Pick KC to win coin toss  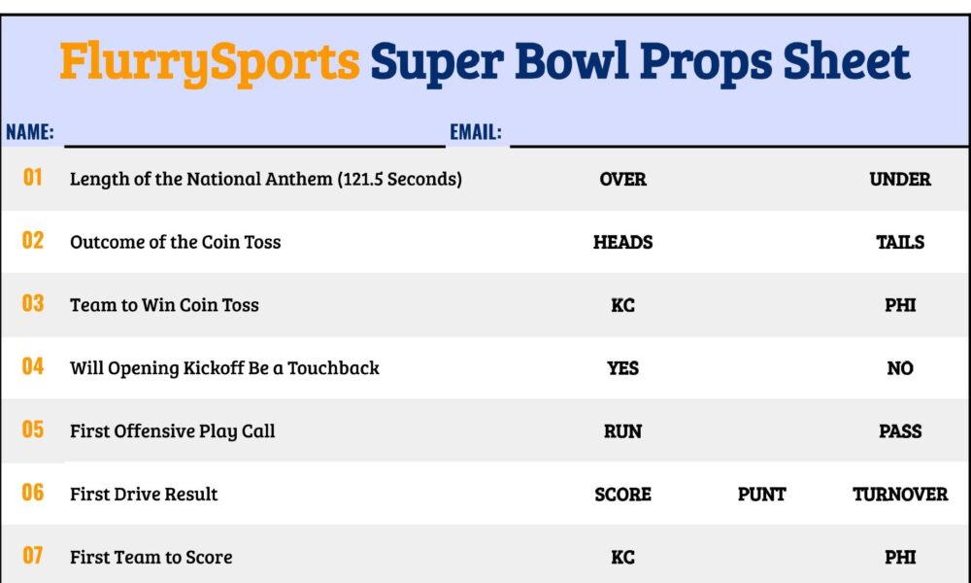coord(622,305)
